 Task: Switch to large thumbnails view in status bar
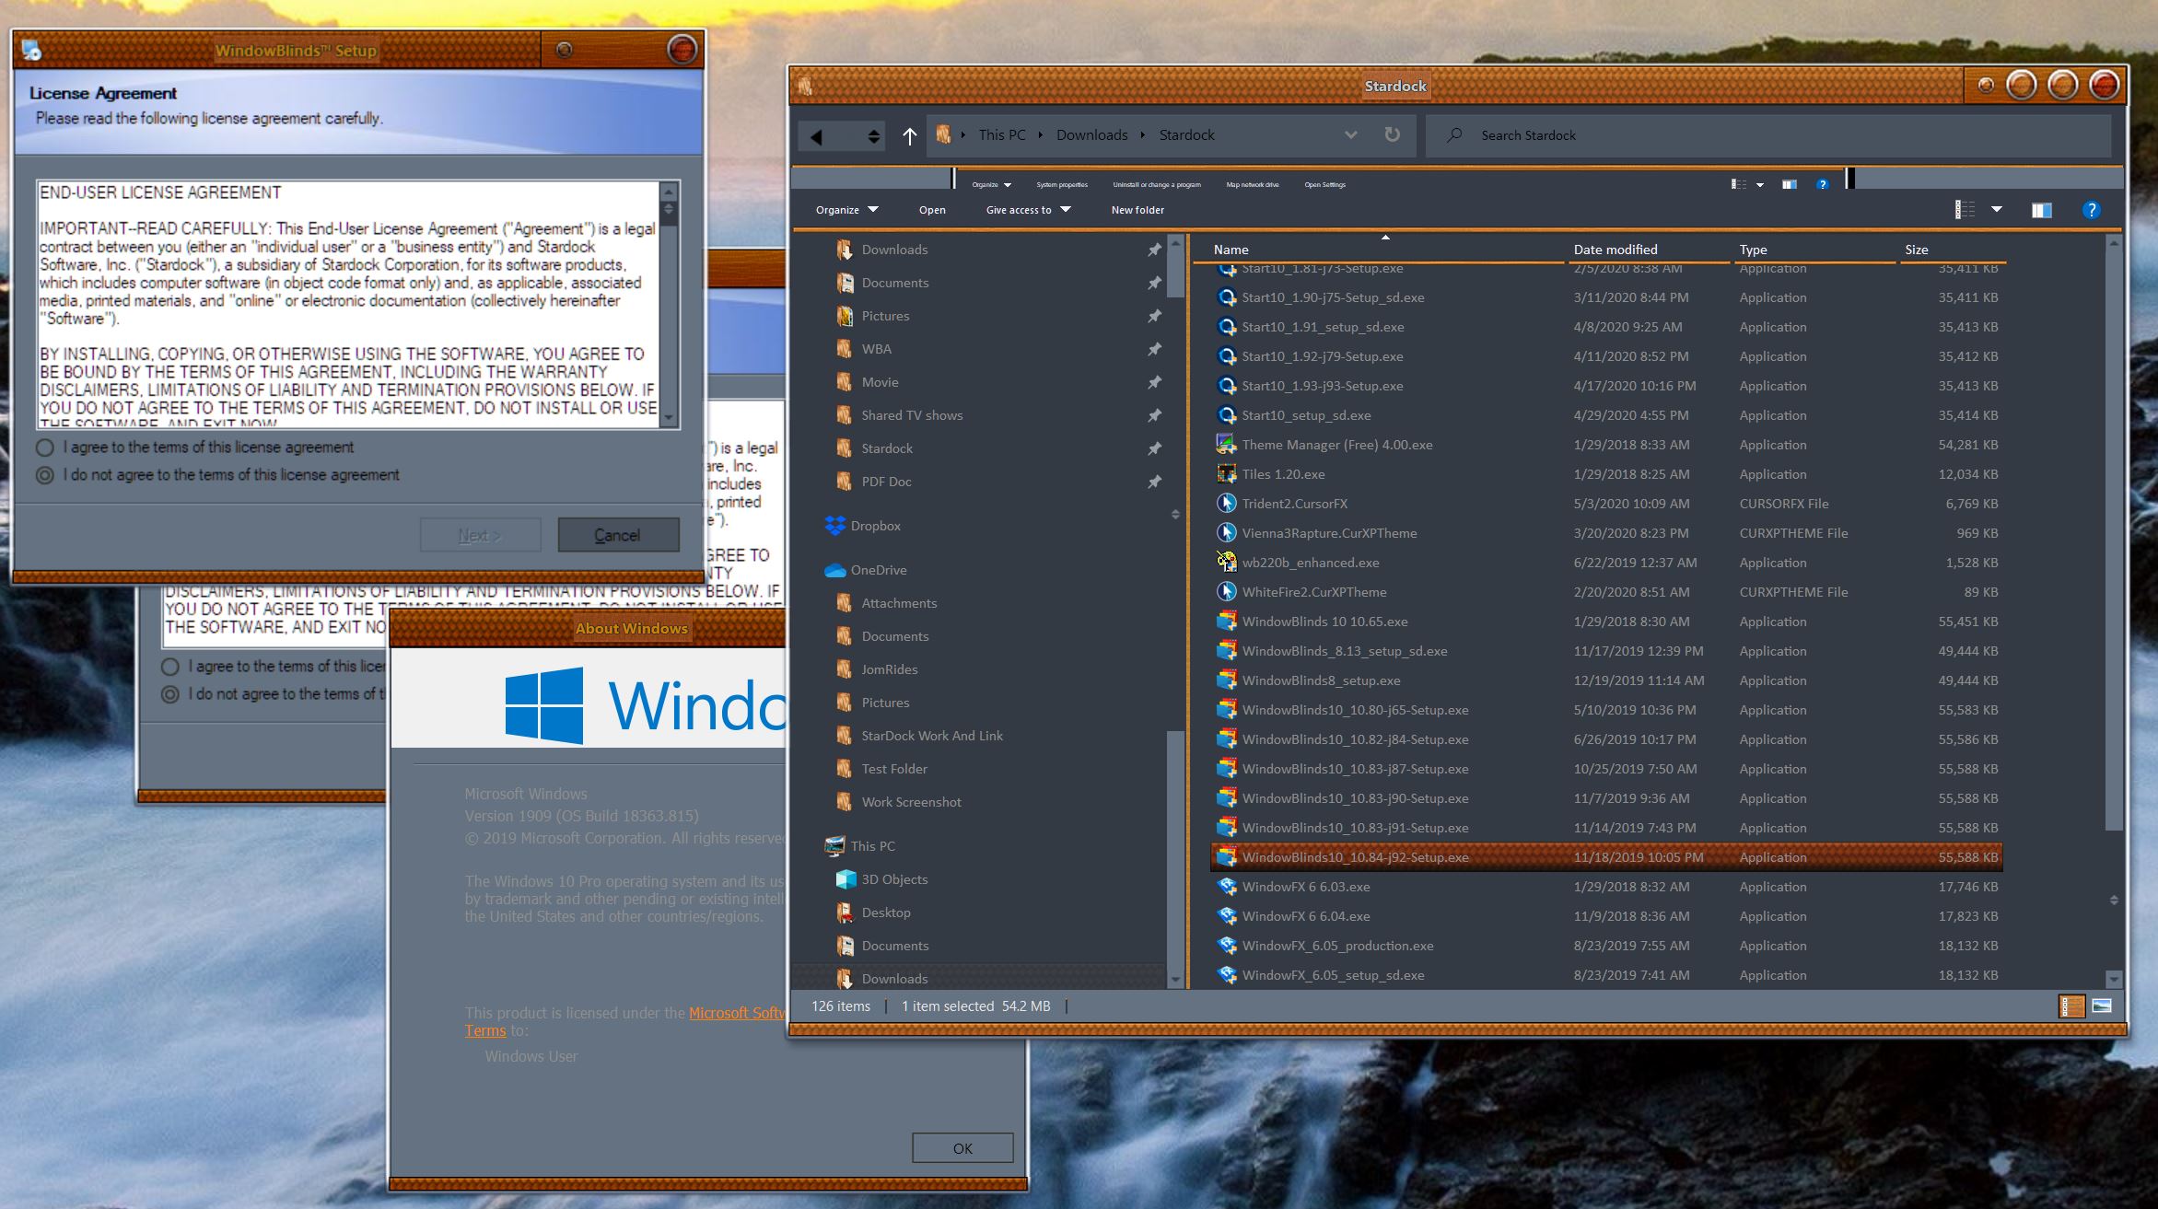tap(2102, 1006)
